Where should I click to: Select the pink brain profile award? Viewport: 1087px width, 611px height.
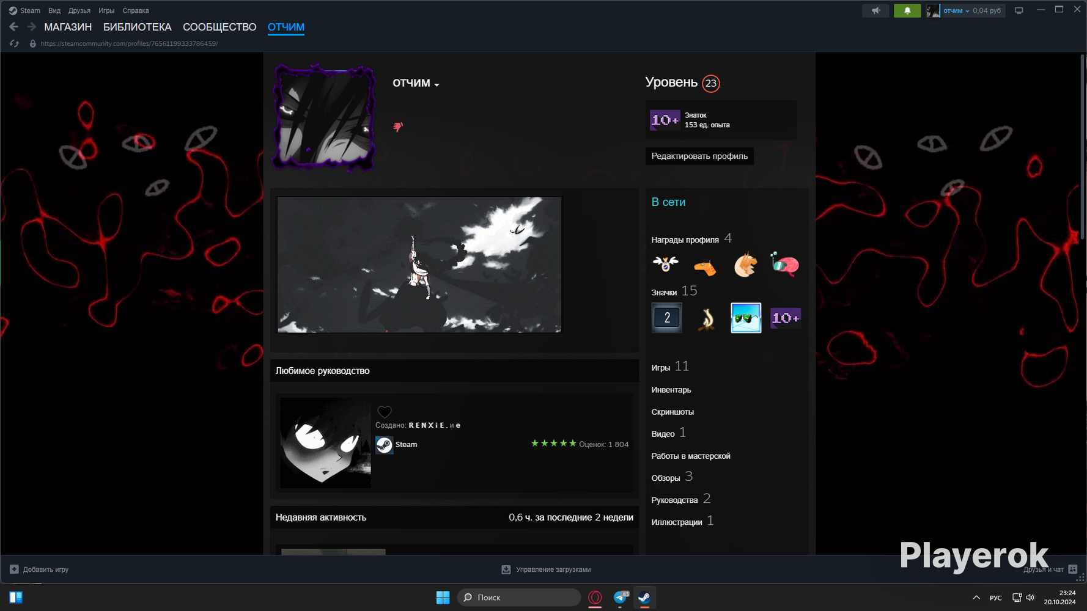click(785, 265)
